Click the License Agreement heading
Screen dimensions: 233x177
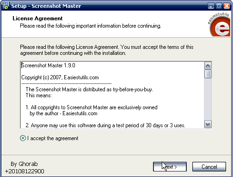point(37,18)
